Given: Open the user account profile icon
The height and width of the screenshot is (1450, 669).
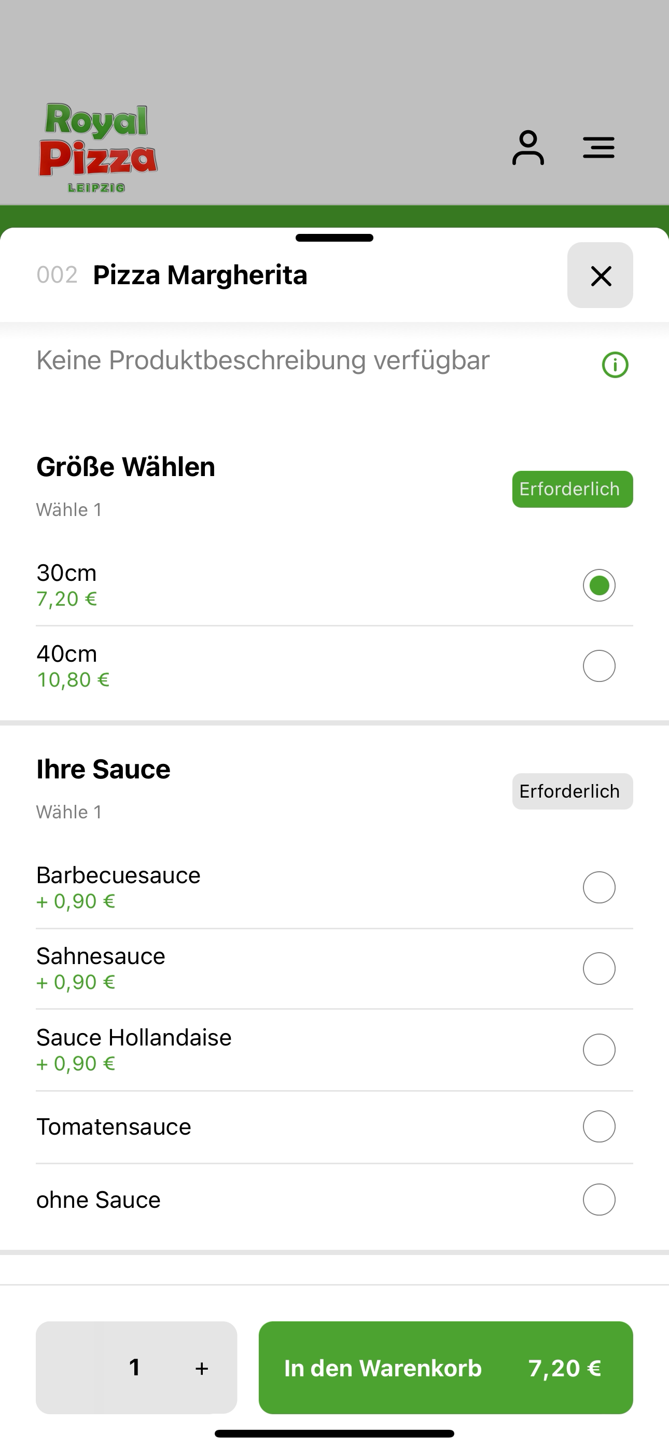Looking at the screenshot, I should (x=527, y=147).
